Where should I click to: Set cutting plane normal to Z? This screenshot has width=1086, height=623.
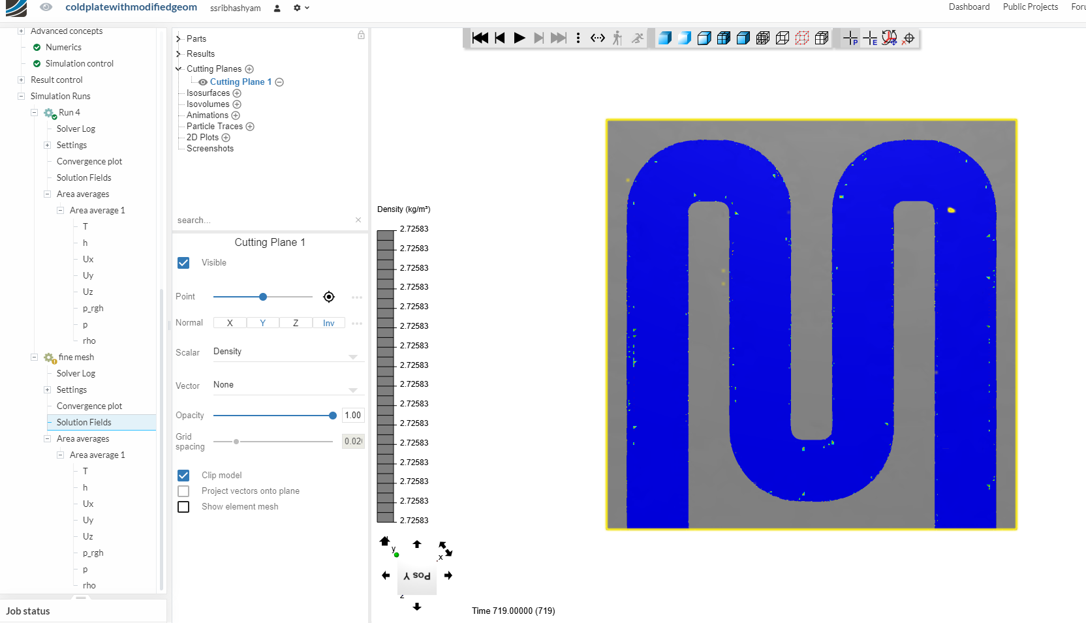pos(296,323)
